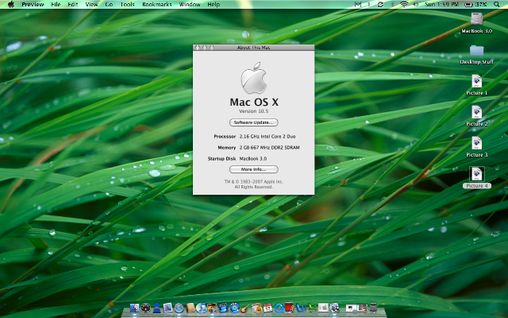Launch the blue W Word icon

(x=301, y=308)
